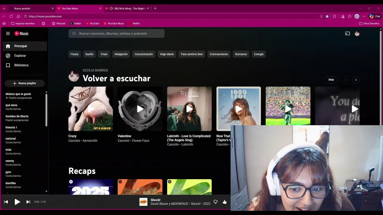Play Crazy by Aerosmith thumbnail

(x=91, y=109)
